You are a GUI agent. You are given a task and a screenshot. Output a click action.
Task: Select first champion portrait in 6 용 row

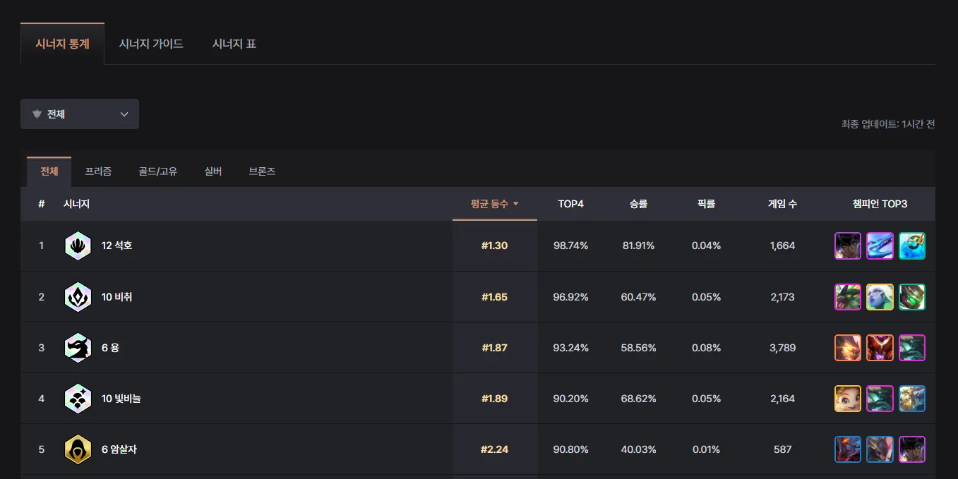[x=848, y=348]
